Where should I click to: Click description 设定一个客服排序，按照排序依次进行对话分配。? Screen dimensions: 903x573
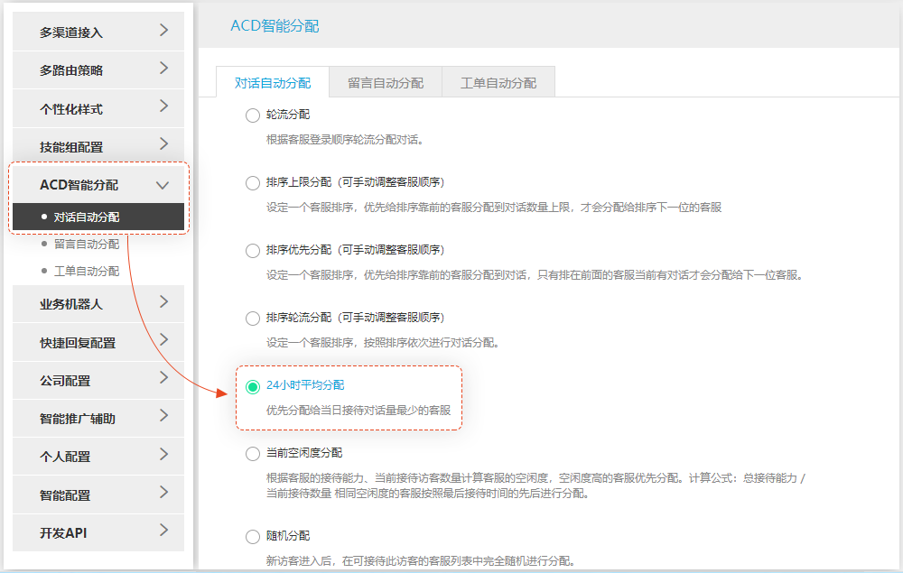pyautogui.click(x=382, y=342)
